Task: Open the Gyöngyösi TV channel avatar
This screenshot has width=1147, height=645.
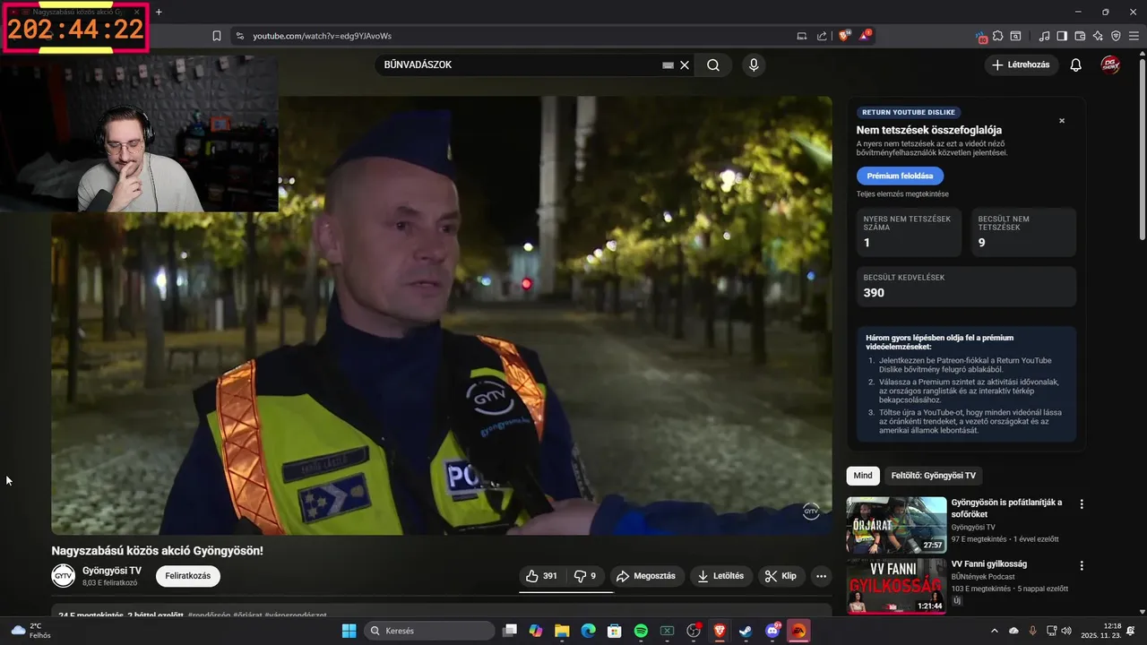Action: [63, 576]
